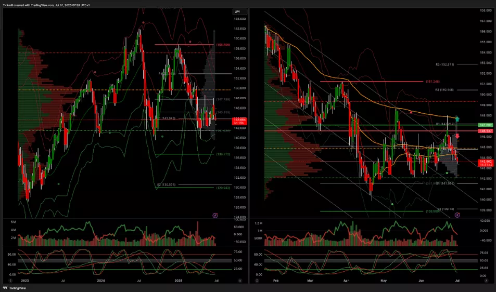Click the Z button below the left chart

tap(9, 281)
